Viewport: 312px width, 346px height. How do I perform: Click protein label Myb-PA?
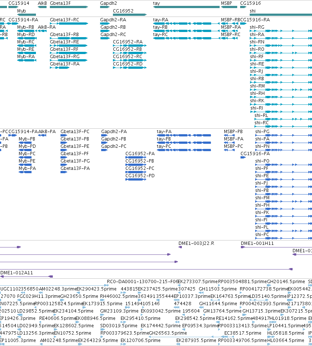(27, 168)
